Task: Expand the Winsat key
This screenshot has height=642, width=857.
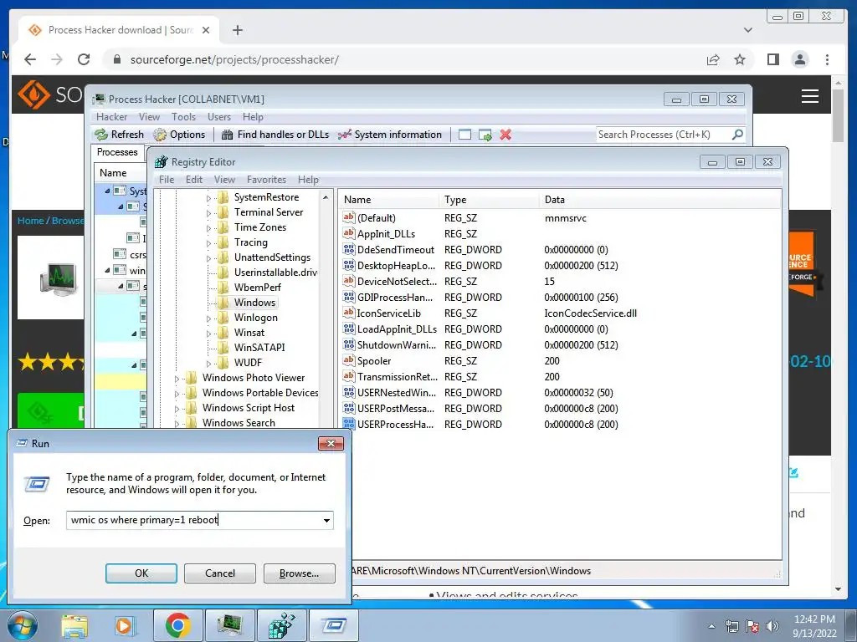Action: (x=208, y=334)
